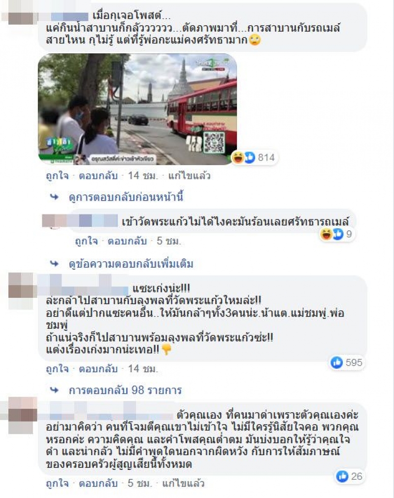Expand ดูการตอบกลับก่อนหน้านี้ previous replies

126,197
